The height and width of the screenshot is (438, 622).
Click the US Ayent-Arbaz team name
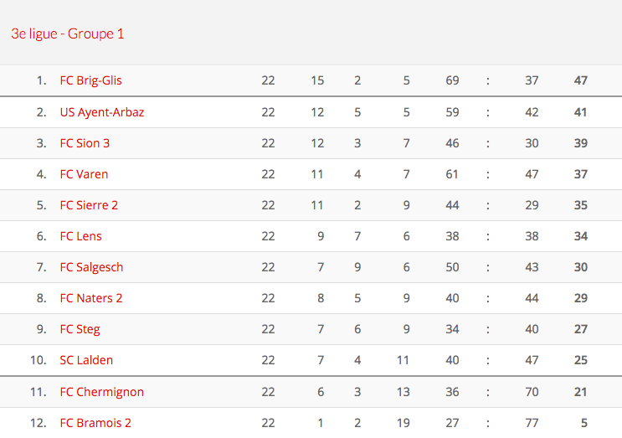102,112
